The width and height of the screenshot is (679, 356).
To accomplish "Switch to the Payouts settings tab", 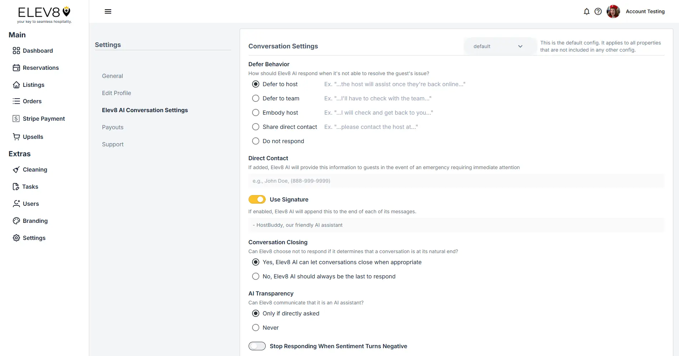I will [112, 127].
